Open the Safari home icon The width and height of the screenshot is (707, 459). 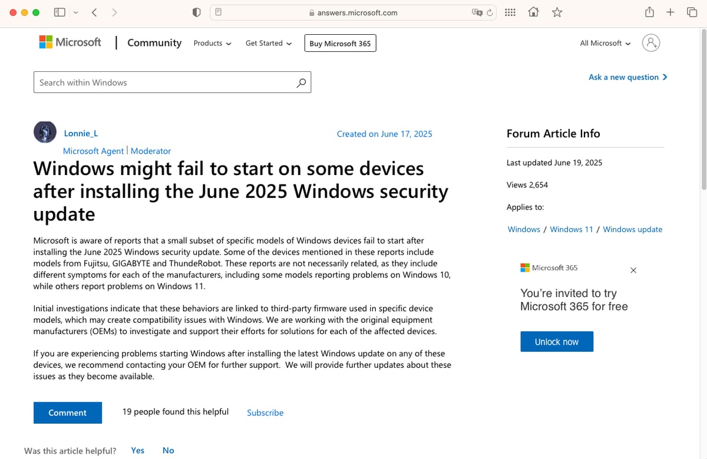pos(533,12)
